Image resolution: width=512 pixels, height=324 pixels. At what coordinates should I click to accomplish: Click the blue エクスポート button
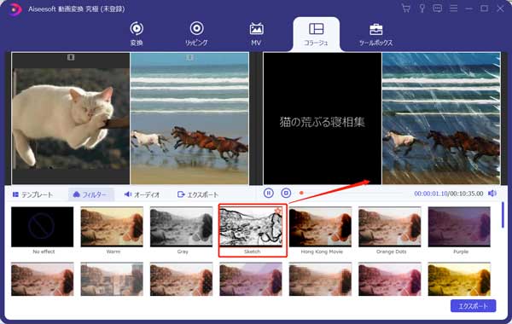[x=473, y=306]
